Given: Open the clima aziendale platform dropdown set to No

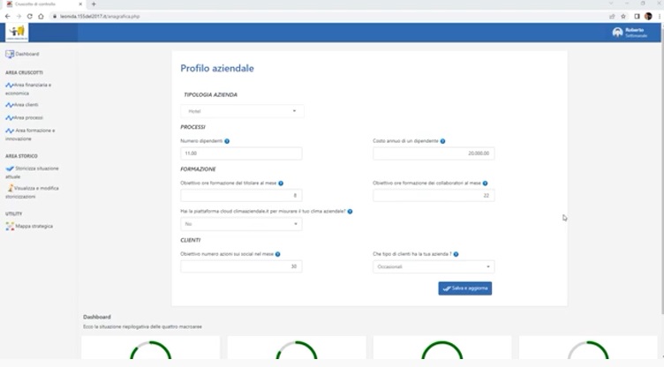Looking at the screenshot, I should click(241, 224).
